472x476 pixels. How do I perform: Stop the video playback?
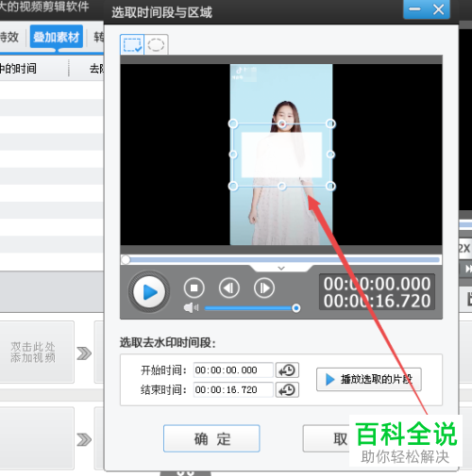click(x=194, y=287)
